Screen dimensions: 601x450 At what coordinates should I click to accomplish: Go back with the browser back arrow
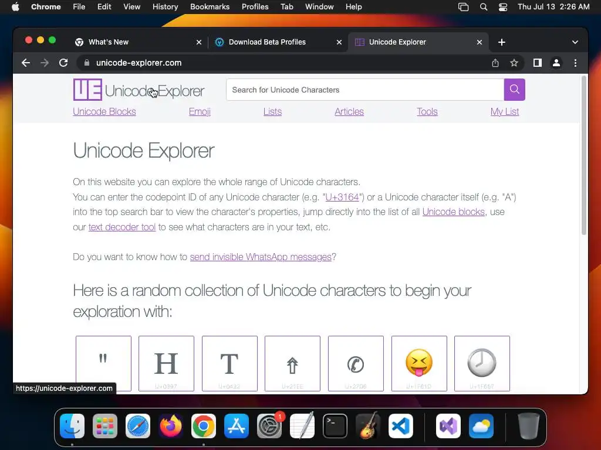click(x=26, y=63)
